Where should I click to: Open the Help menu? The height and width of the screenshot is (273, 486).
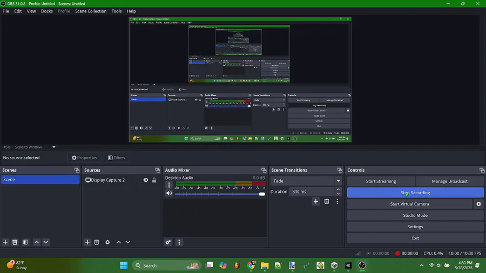[131, 11]
